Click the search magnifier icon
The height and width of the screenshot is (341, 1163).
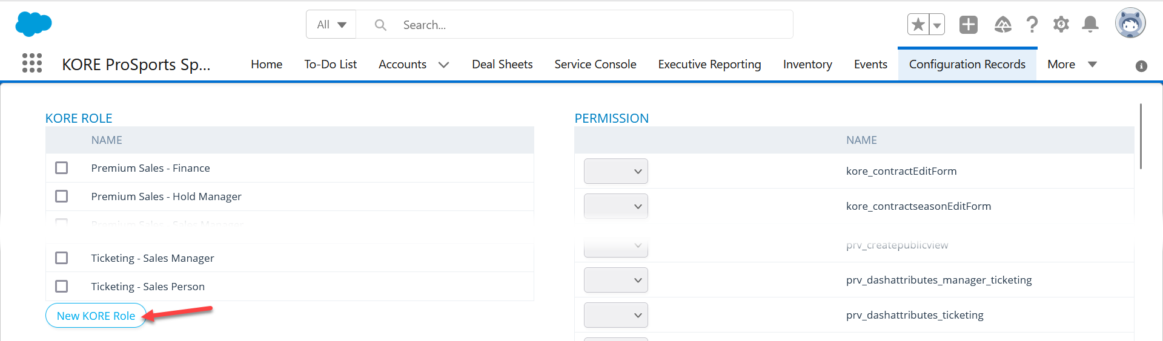[x=380, y=25]
